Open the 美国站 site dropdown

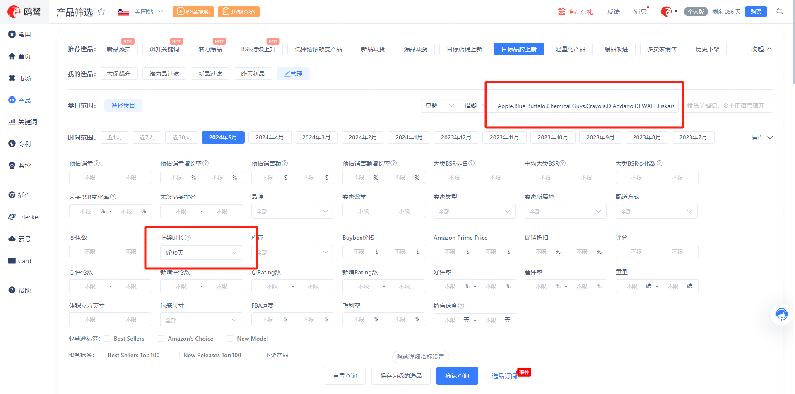pos(141,12)
